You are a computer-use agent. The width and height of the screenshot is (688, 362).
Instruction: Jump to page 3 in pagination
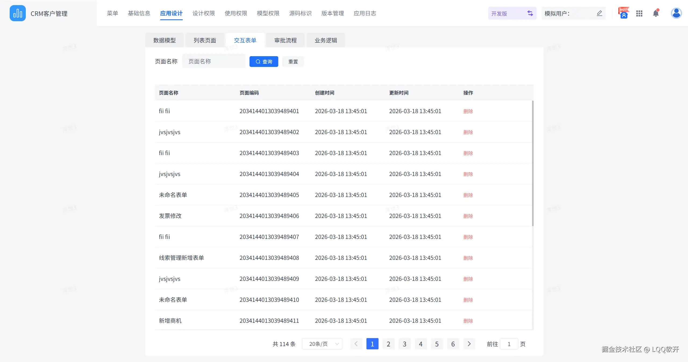[x=404, y=344]
